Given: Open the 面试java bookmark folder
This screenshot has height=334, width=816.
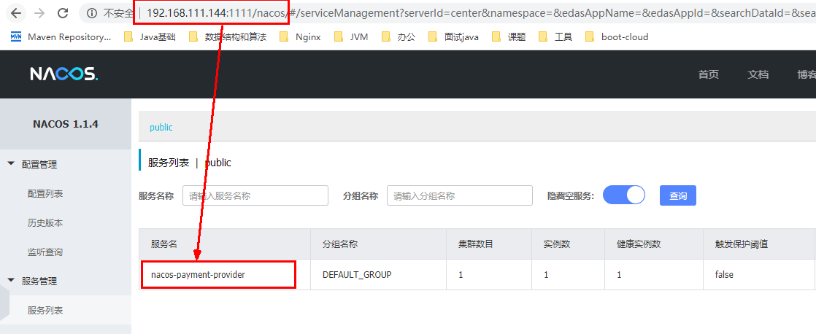Looking at the screenshot, I should pyautogui.click(x=454, y=37).
